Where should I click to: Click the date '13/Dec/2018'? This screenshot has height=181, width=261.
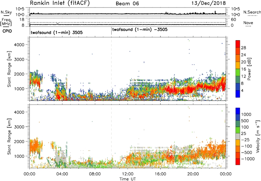coord(208,3)
